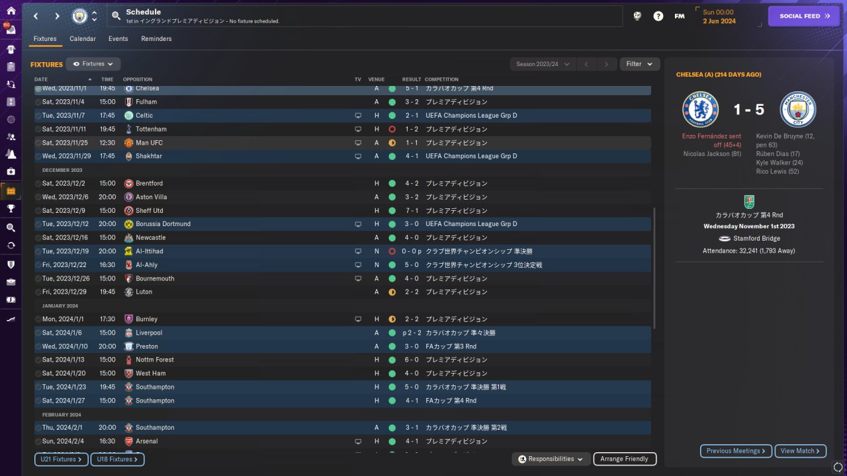Image resolution: width=847 pixels, height=476 pixels.
Task: Open the Finances sidebar icon
Action: pyautogui.click(x=11, y=299)
